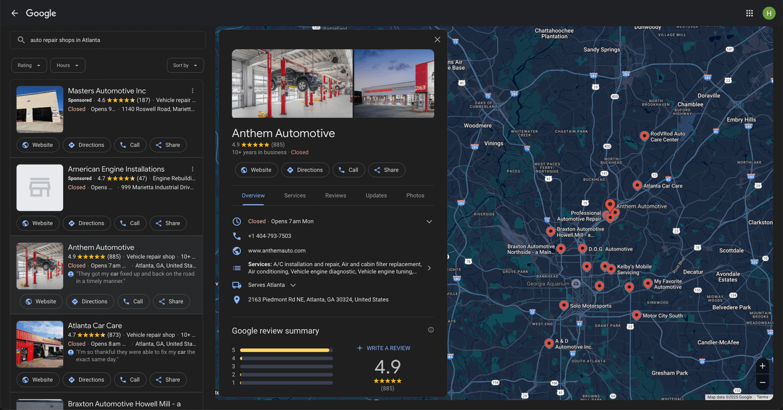Screen dimensions: 783x410
Task: Click the phone number +1 404-793-7503
Action: coord(270,236)
